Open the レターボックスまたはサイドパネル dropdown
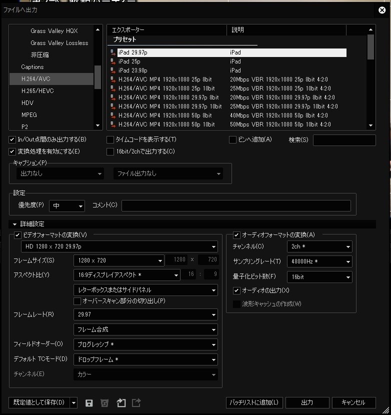391x415 pixels. tap(145, 290)
